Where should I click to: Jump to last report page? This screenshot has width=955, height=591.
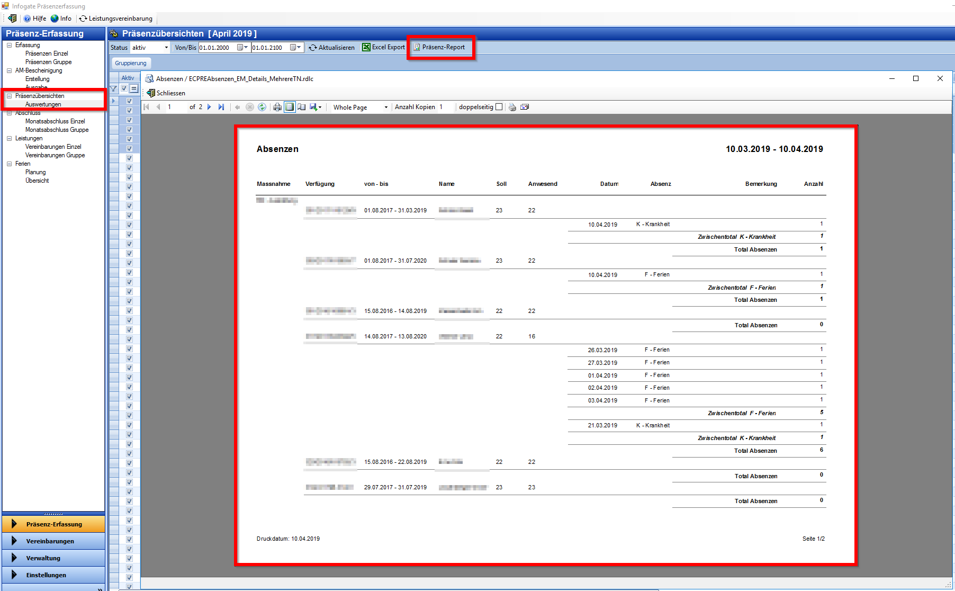pos(221,107)
